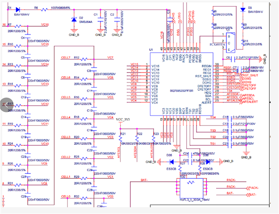
Task: Click the D3 diode symbol
Action: coord(243,10)
